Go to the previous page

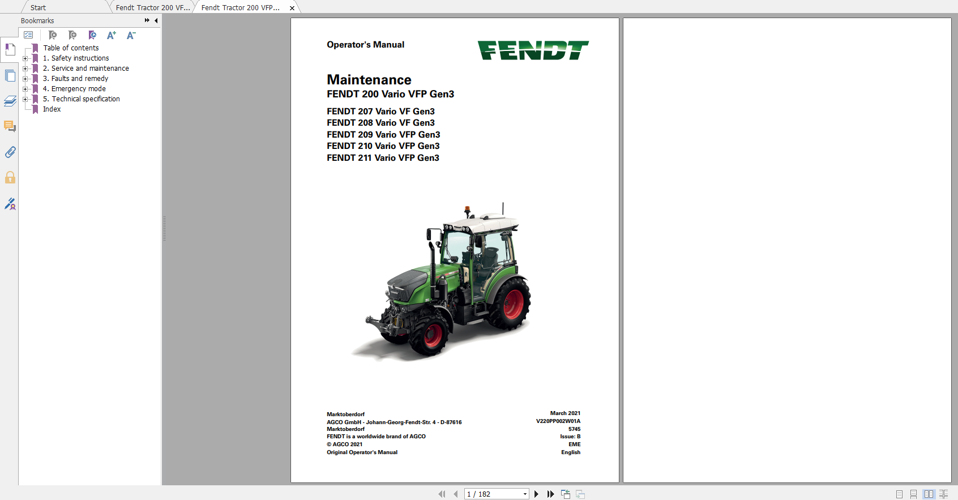[x=455, y=494]
